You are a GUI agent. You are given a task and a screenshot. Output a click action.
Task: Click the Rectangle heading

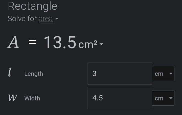[x=32, y=6]
